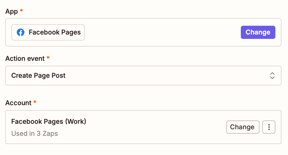This screenshot has width=288, height=155.
Task: Select the Create Page Post text in dropdown
Action: [38, 76]
